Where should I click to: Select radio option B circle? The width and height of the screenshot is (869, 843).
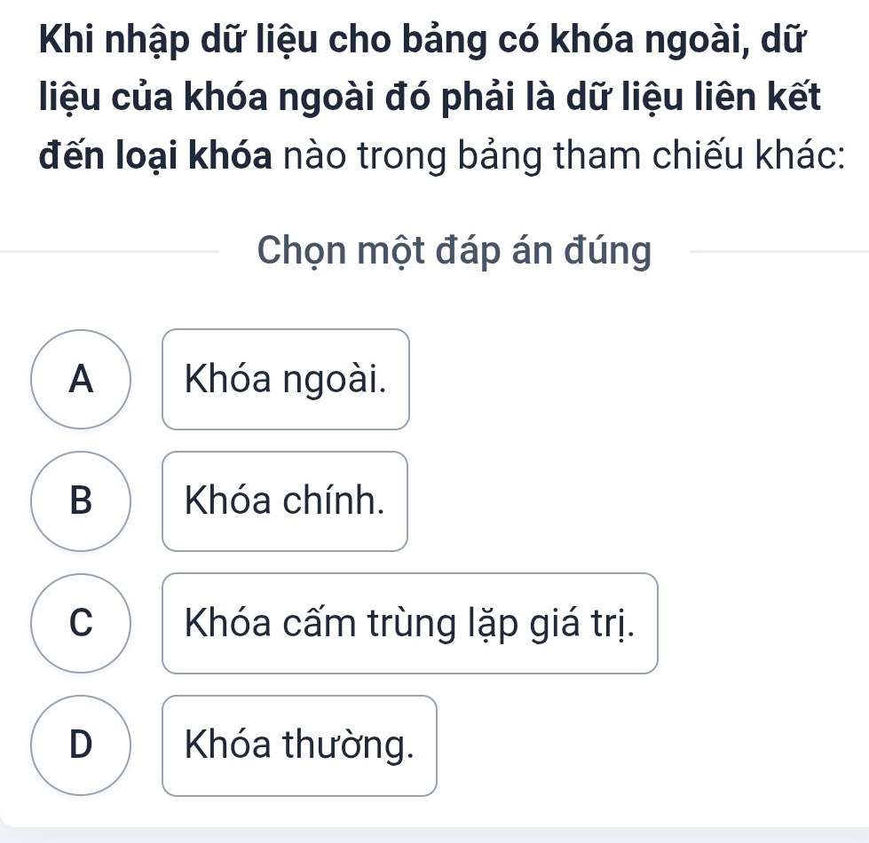(81, 501)
